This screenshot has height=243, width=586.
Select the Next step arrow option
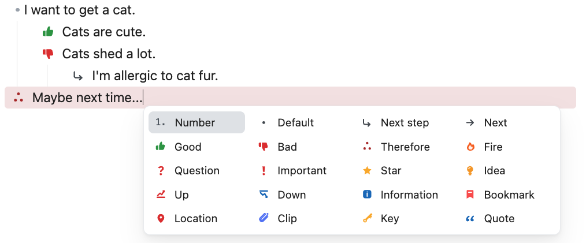(x=403, y=122)
